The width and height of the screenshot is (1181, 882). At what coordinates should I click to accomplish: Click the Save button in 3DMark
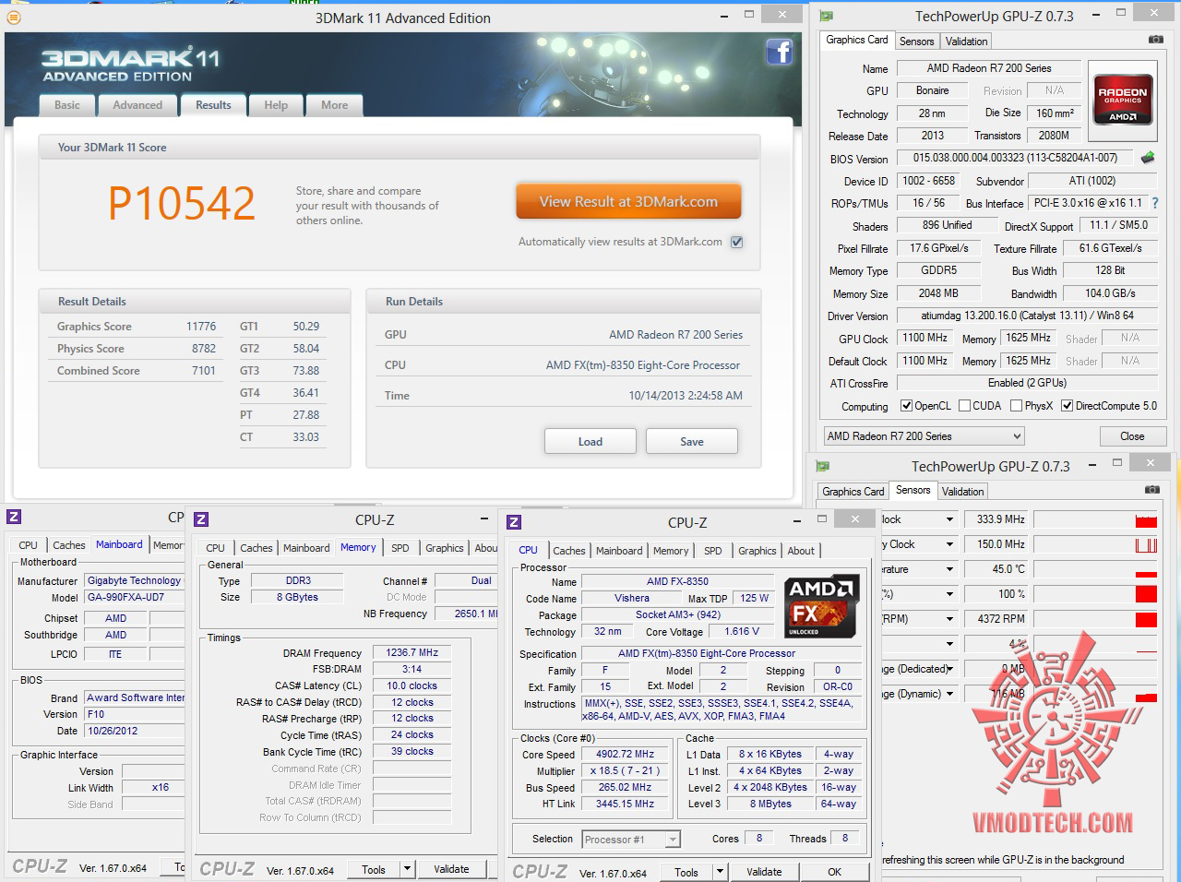point(692,441)
